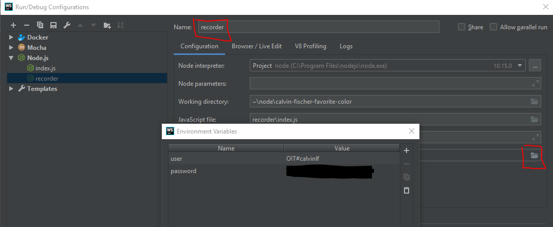This screenshot has width=553, height=227.
Task: Enable Allow parallel run checkbox
Action: pyautogui.click(x=493, y=27)
